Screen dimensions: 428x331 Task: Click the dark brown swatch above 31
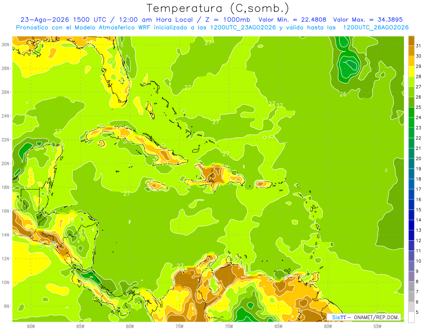411,40
